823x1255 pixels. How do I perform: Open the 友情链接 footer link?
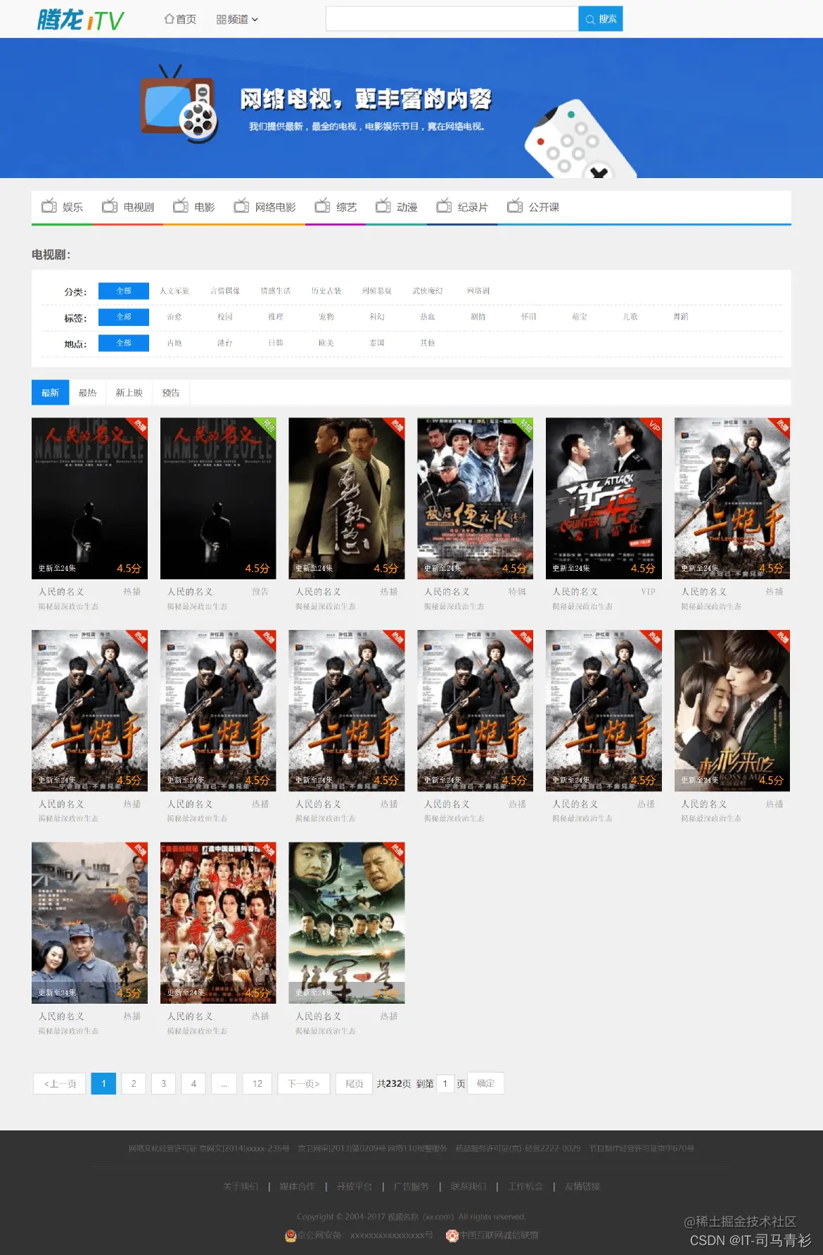[x=582, y=1187]
